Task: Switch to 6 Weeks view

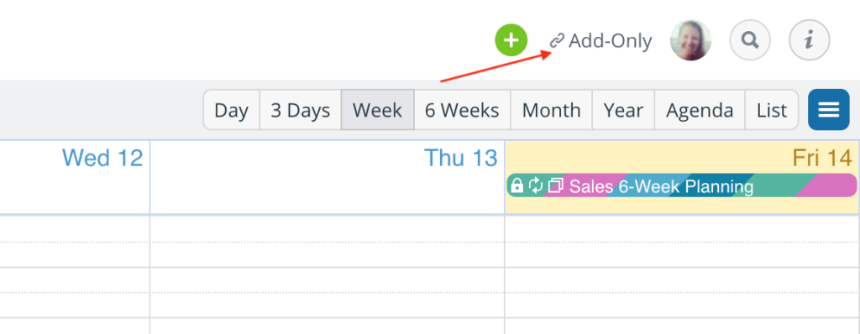Action: pos(462,110)
